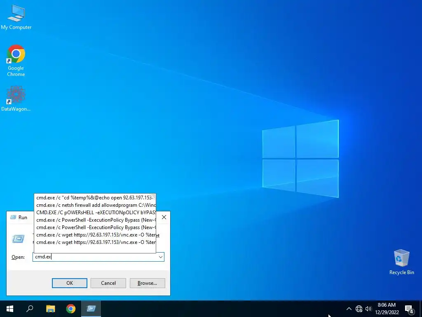Open the notification center icon
Screen dimensions: 422x317
(x=409, y=309)
